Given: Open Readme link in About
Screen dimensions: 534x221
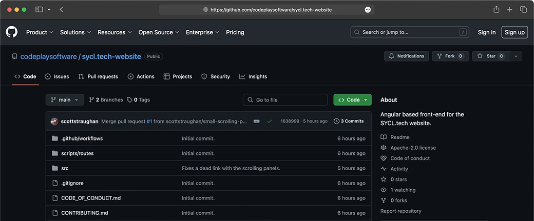Looking at the screenshot, I should pos(395,137).
